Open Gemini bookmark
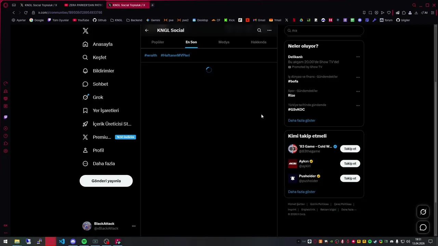This screenshot has height=246, width=438. pos(153,20)
